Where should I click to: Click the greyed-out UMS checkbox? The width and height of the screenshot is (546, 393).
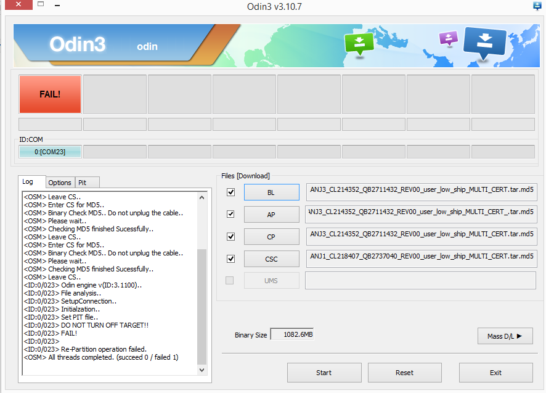tap(229, 280)
